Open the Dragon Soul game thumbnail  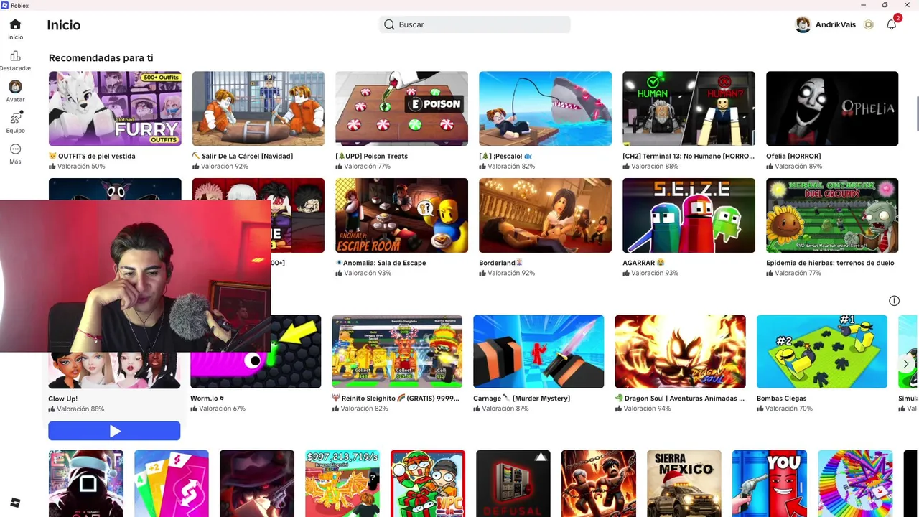pos(680,352)
